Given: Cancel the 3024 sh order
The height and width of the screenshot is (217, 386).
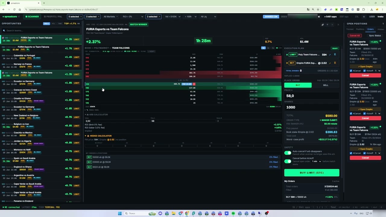Looking at the screenshot, I should (x=365, y=158).
